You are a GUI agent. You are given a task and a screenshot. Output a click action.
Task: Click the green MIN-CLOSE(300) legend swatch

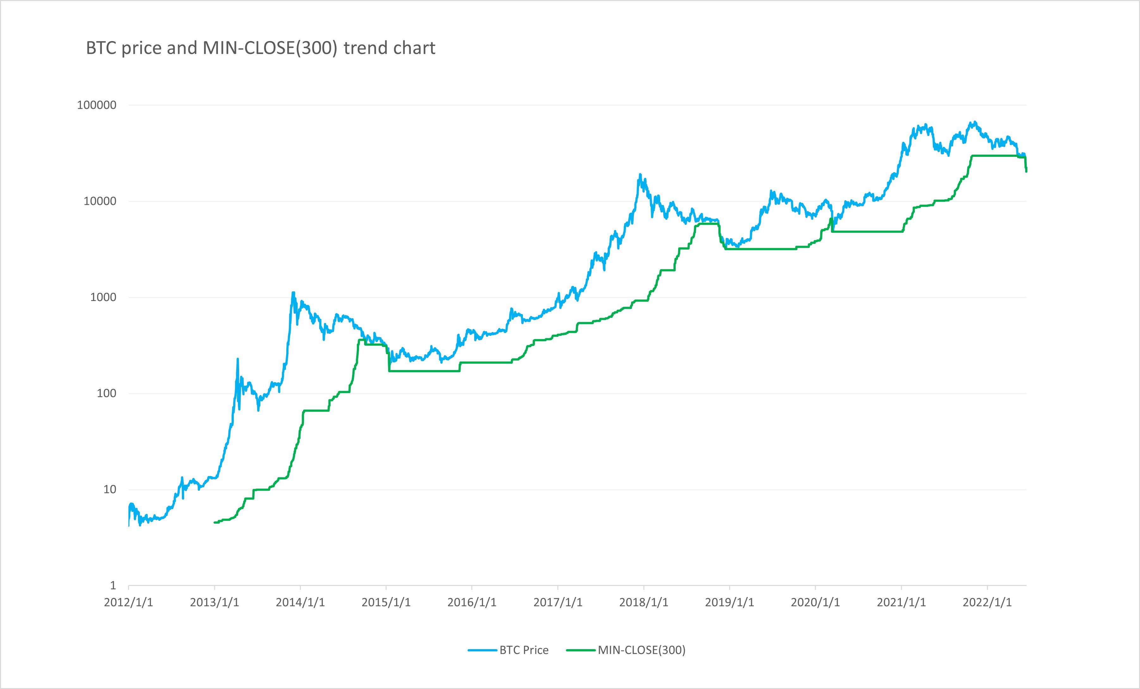pyautogui.click(x=581, y=650)
